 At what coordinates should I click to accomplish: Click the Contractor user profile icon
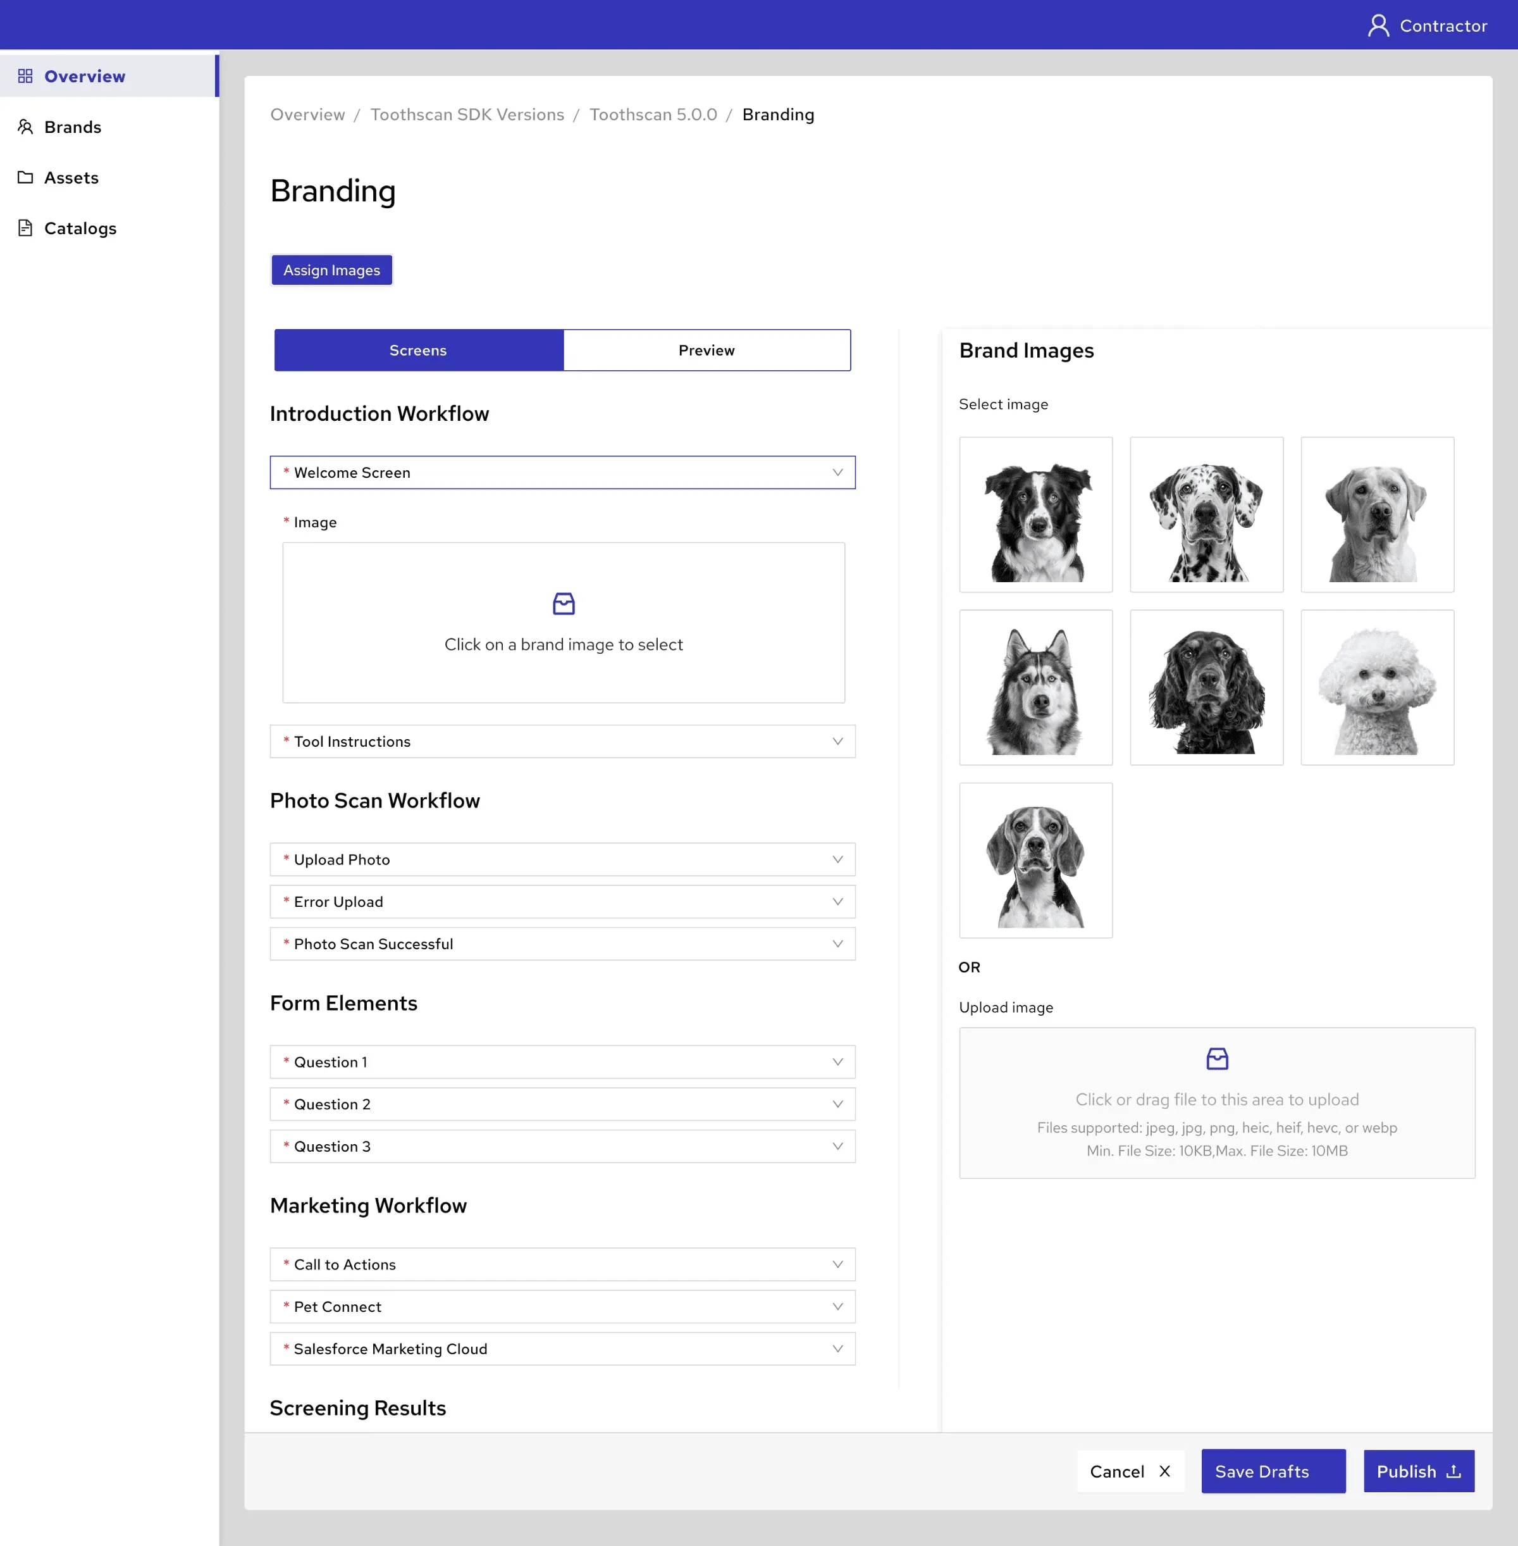click(x=1378, y=25)
